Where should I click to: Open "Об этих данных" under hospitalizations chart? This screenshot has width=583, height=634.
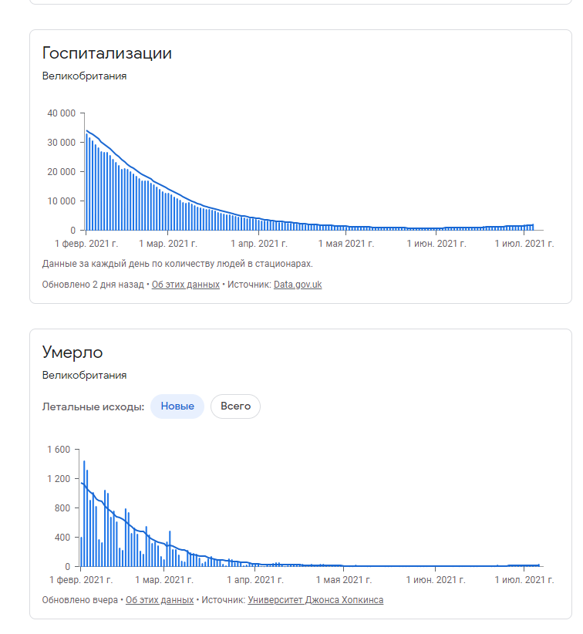tap(185, 285)
